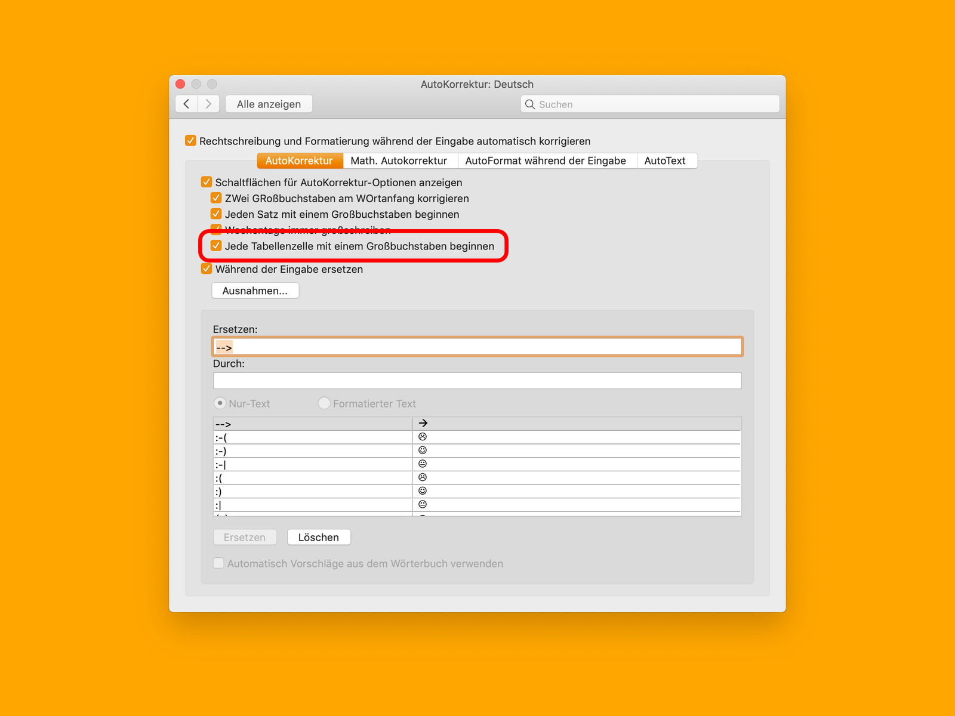The height and width of the screenshot is (716, 955).
Task: Close the AutoKorrektur window with red button
Action: point(180,84)
